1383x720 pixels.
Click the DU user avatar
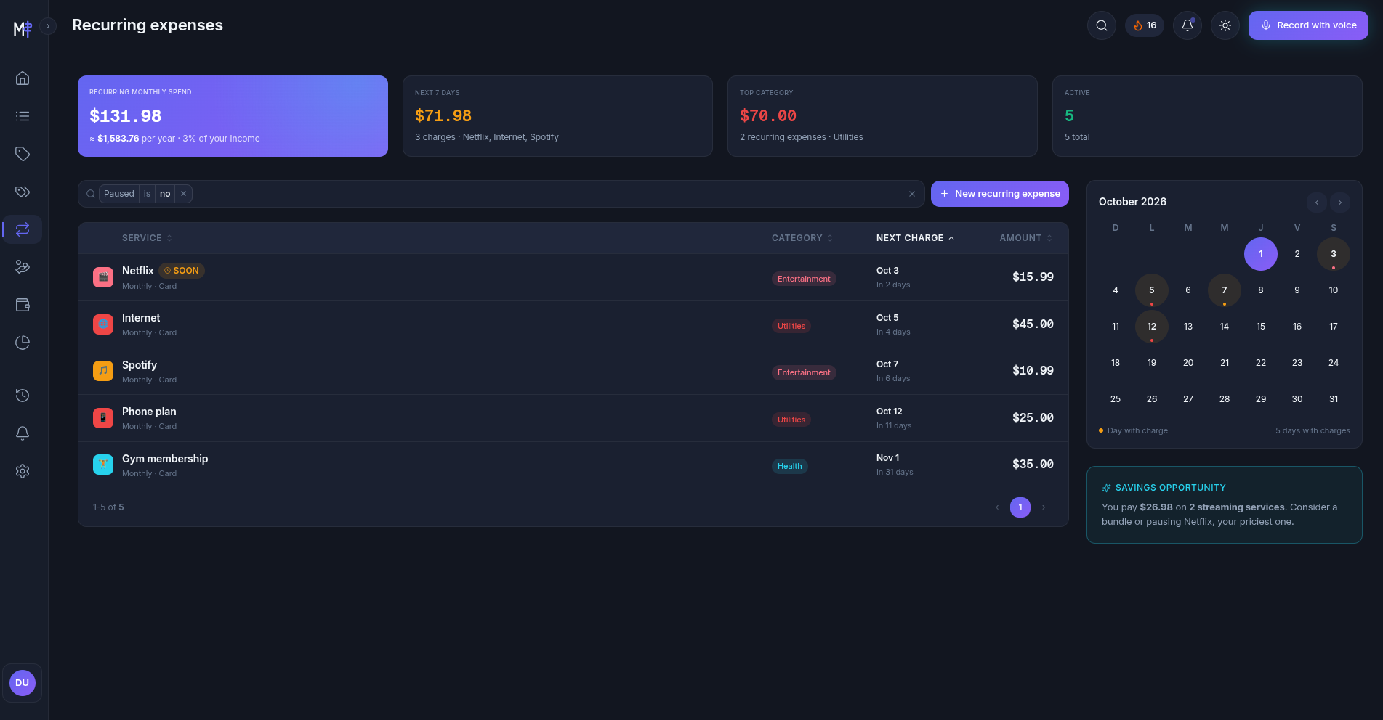pyautogui.click(x=23, y=683)
